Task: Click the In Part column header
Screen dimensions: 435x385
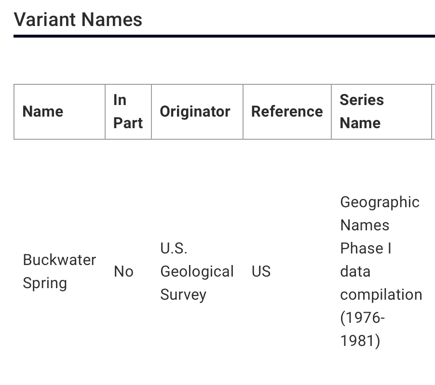Action: pyautogui.click(x=128, y=112)
